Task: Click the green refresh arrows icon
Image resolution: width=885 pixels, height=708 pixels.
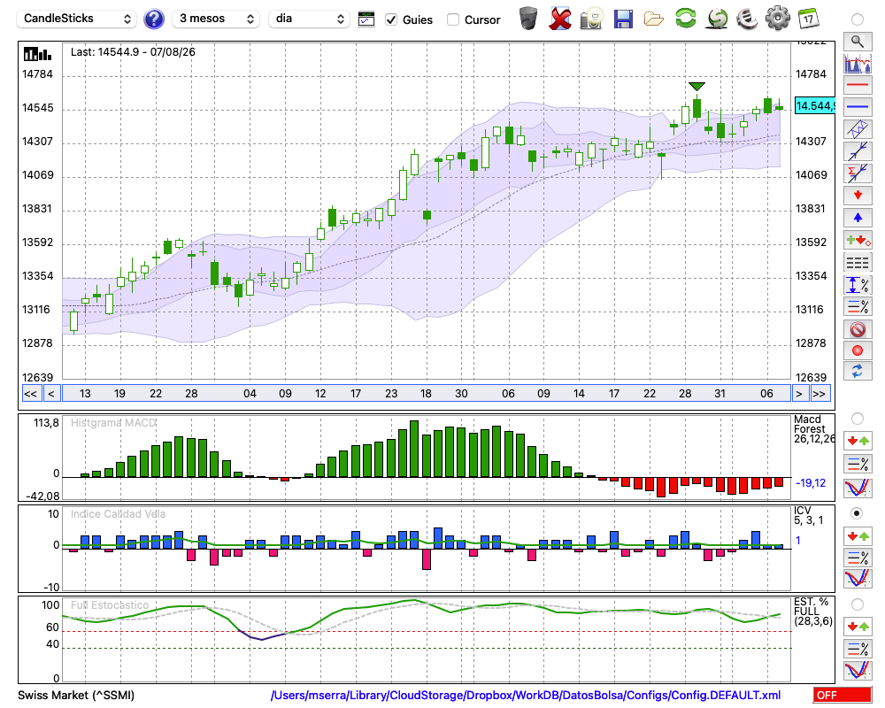Action: [685, 19]
